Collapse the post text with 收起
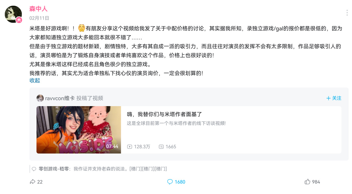 35,80
